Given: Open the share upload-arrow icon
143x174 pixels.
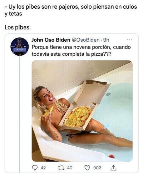Looking at the screenshot, I should [113, 168].
